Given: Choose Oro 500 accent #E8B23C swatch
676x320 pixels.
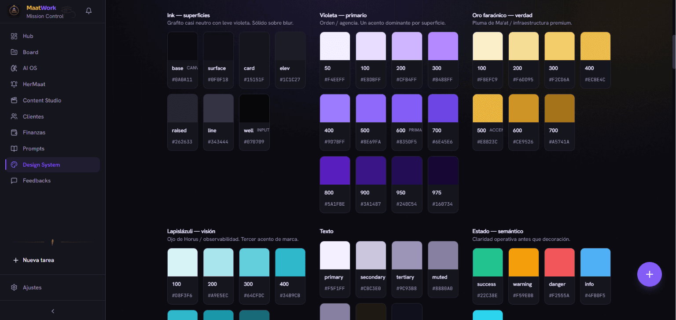Looking at the screenshot, I should coord(488,122).
